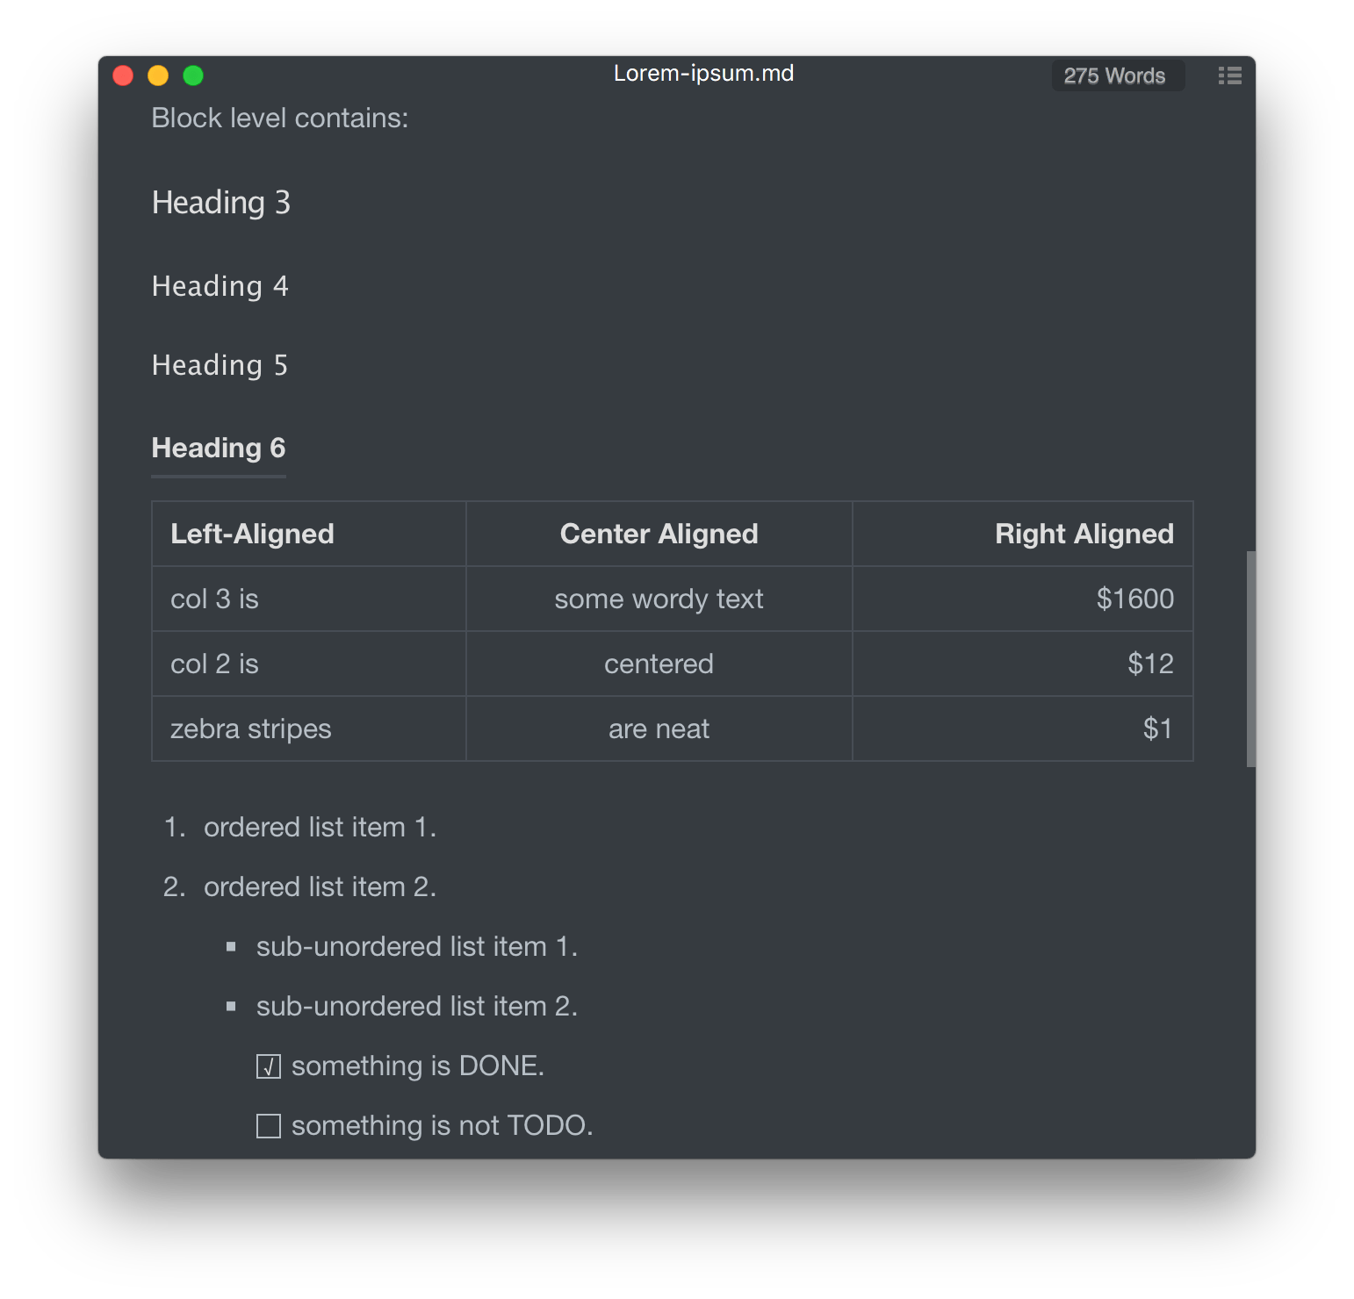Click the $12 table cell

point(1023,664)
